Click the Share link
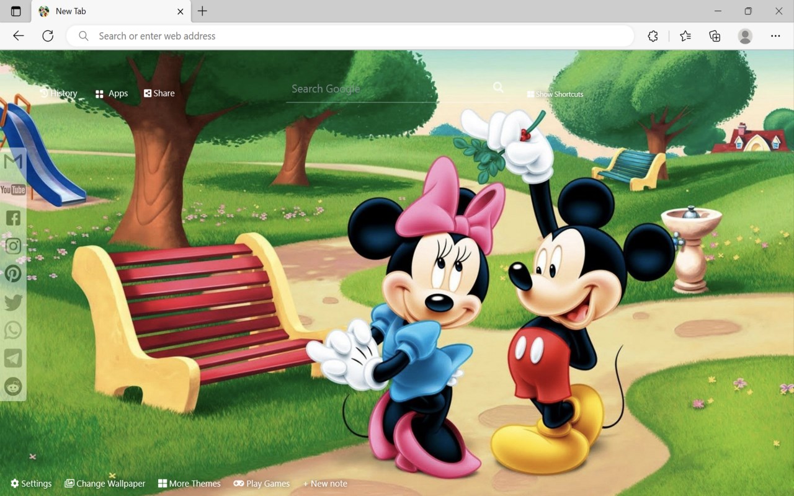Screen dimensions: 794x496 pos(159,93)
